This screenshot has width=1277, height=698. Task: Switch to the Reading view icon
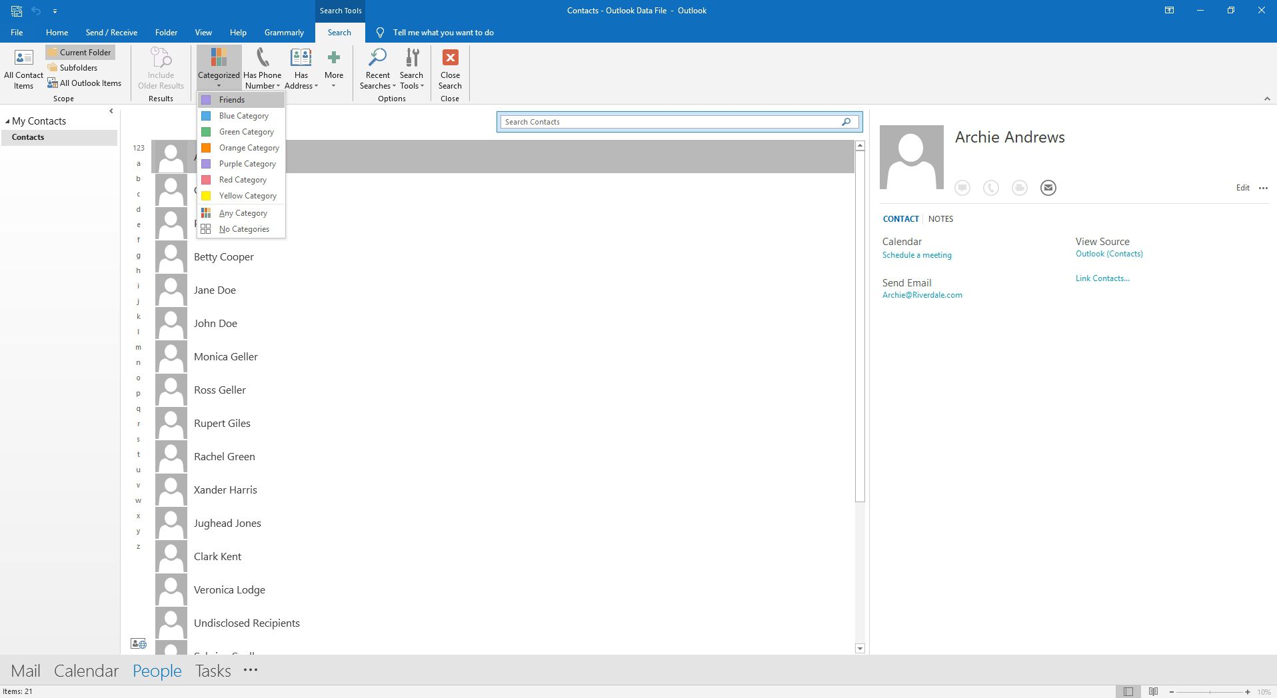click(x=1153, y=691)
